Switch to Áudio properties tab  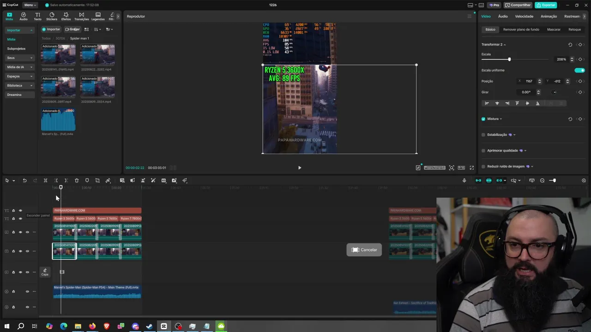coord(503,16)
